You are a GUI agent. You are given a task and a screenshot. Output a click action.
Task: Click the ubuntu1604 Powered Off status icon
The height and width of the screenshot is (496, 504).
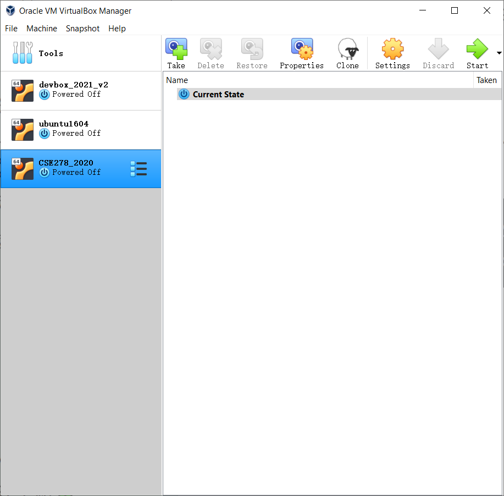45,134
